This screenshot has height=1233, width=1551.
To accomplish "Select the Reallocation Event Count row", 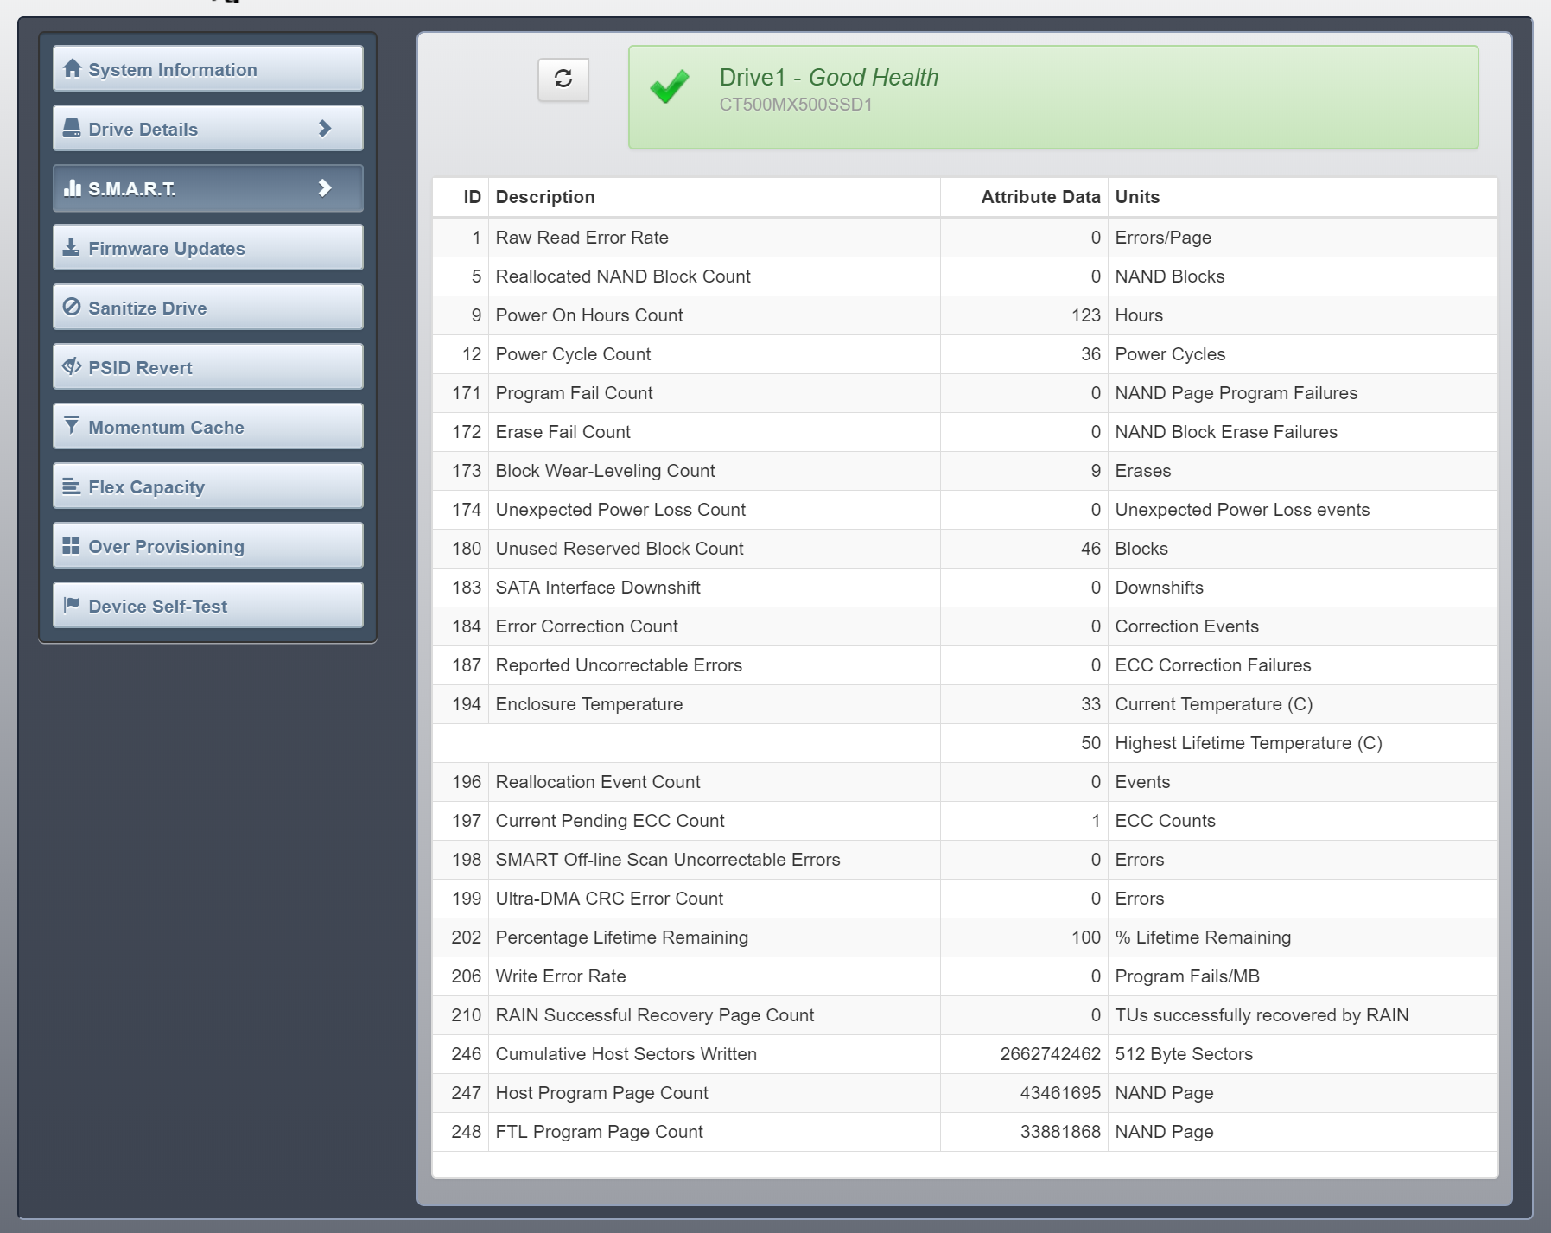I will 964,782.
